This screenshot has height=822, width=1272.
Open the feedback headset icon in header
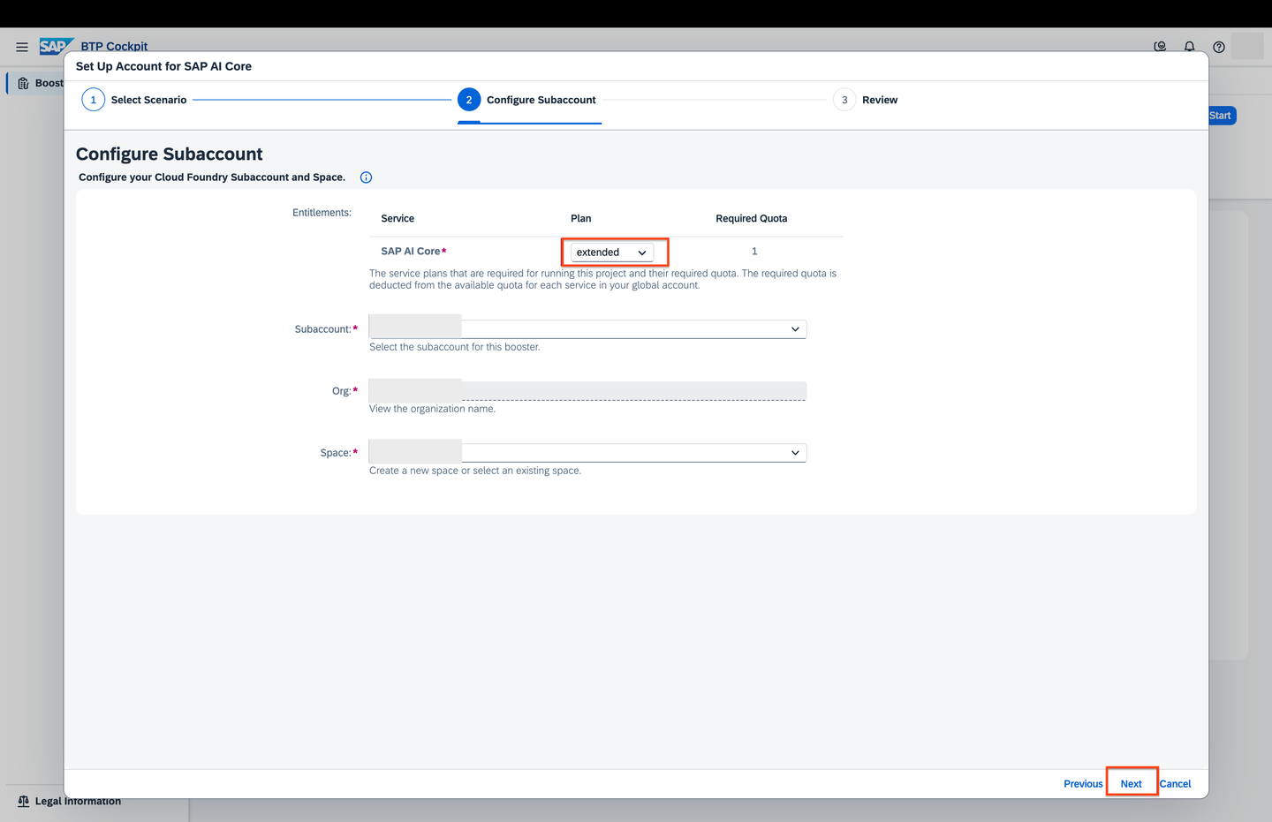(1160, 47)
